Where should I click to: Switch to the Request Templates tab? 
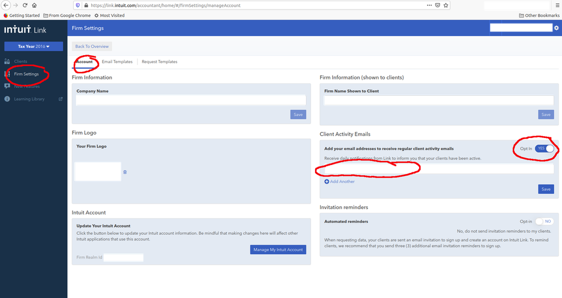point(160,62)
